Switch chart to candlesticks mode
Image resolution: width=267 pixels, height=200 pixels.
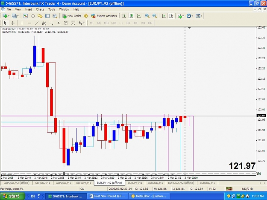(x=131, y=16)
